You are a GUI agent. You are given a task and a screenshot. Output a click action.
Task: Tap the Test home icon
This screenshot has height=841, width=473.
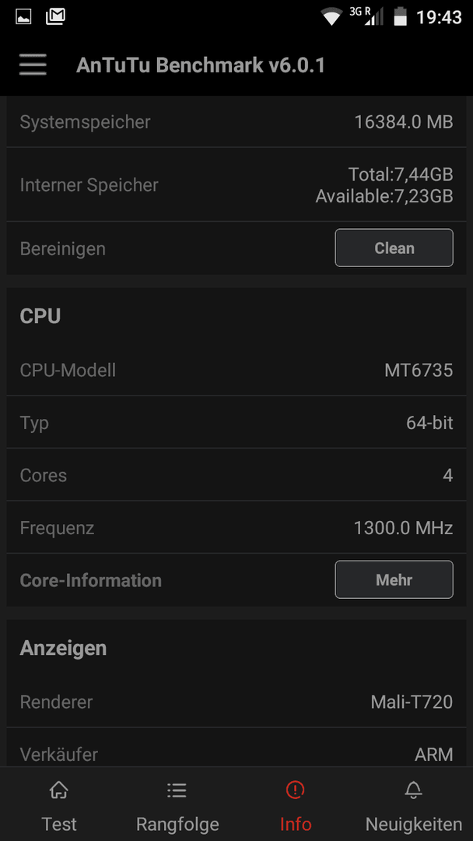(x=59, y=790)
